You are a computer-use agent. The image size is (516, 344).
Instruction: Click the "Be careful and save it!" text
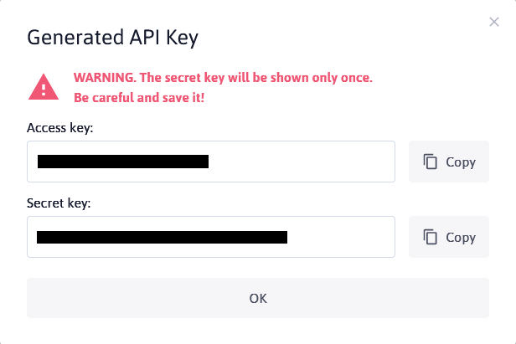138,97
